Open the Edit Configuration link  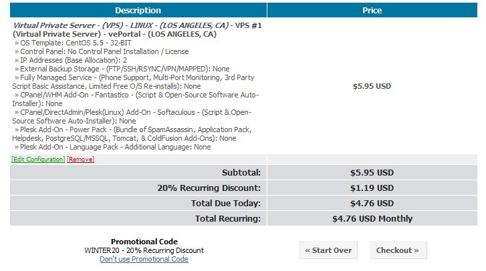tap(38, 160)
